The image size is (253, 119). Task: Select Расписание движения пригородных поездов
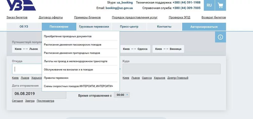[81, 53]
